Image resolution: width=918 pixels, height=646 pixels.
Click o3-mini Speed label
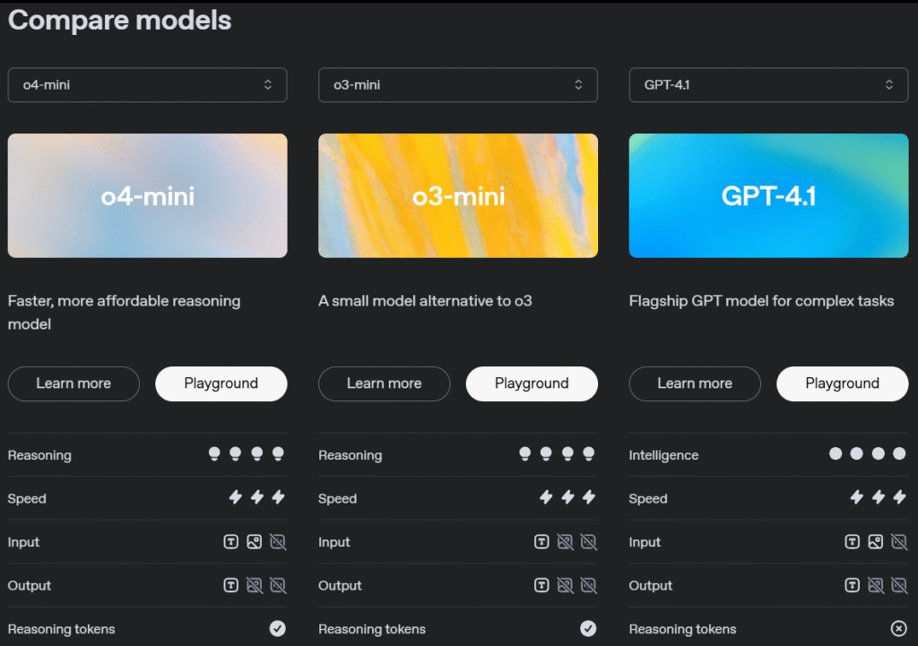[x=337, y=498]
